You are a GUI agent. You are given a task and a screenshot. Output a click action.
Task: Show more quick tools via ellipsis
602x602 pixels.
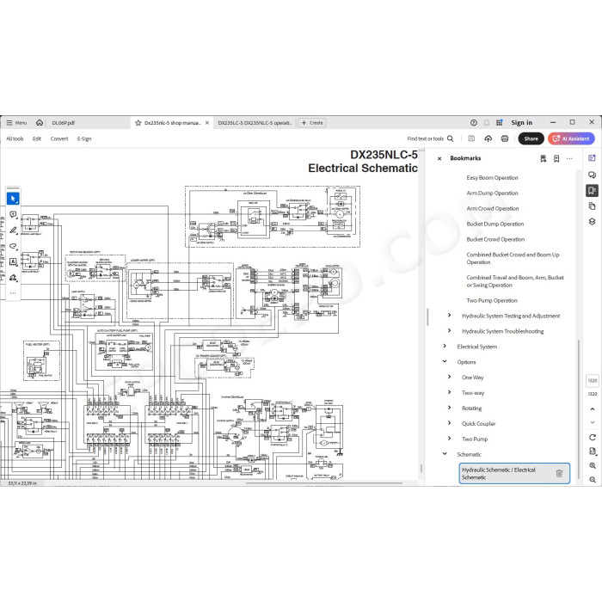tap(13, 293)
